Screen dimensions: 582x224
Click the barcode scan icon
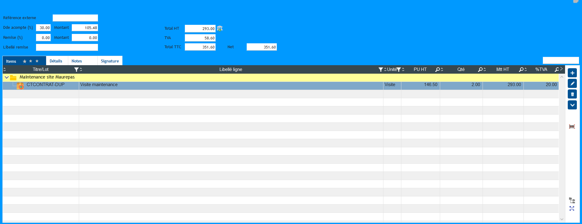pyautogui.click(x=572, y=127)
